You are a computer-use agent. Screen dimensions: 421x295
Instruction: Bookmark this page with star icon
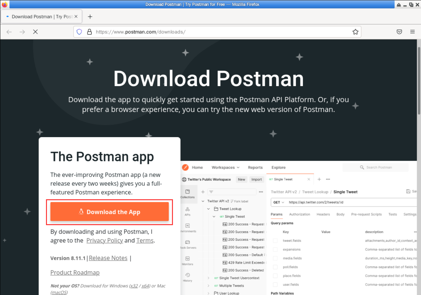[x=355, y=32]
